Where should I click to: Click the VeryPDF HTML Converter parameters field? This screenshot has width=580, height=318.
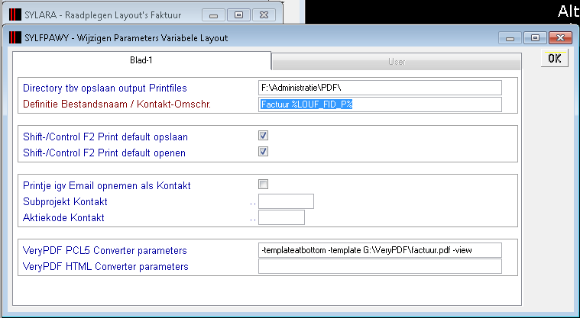380,266
